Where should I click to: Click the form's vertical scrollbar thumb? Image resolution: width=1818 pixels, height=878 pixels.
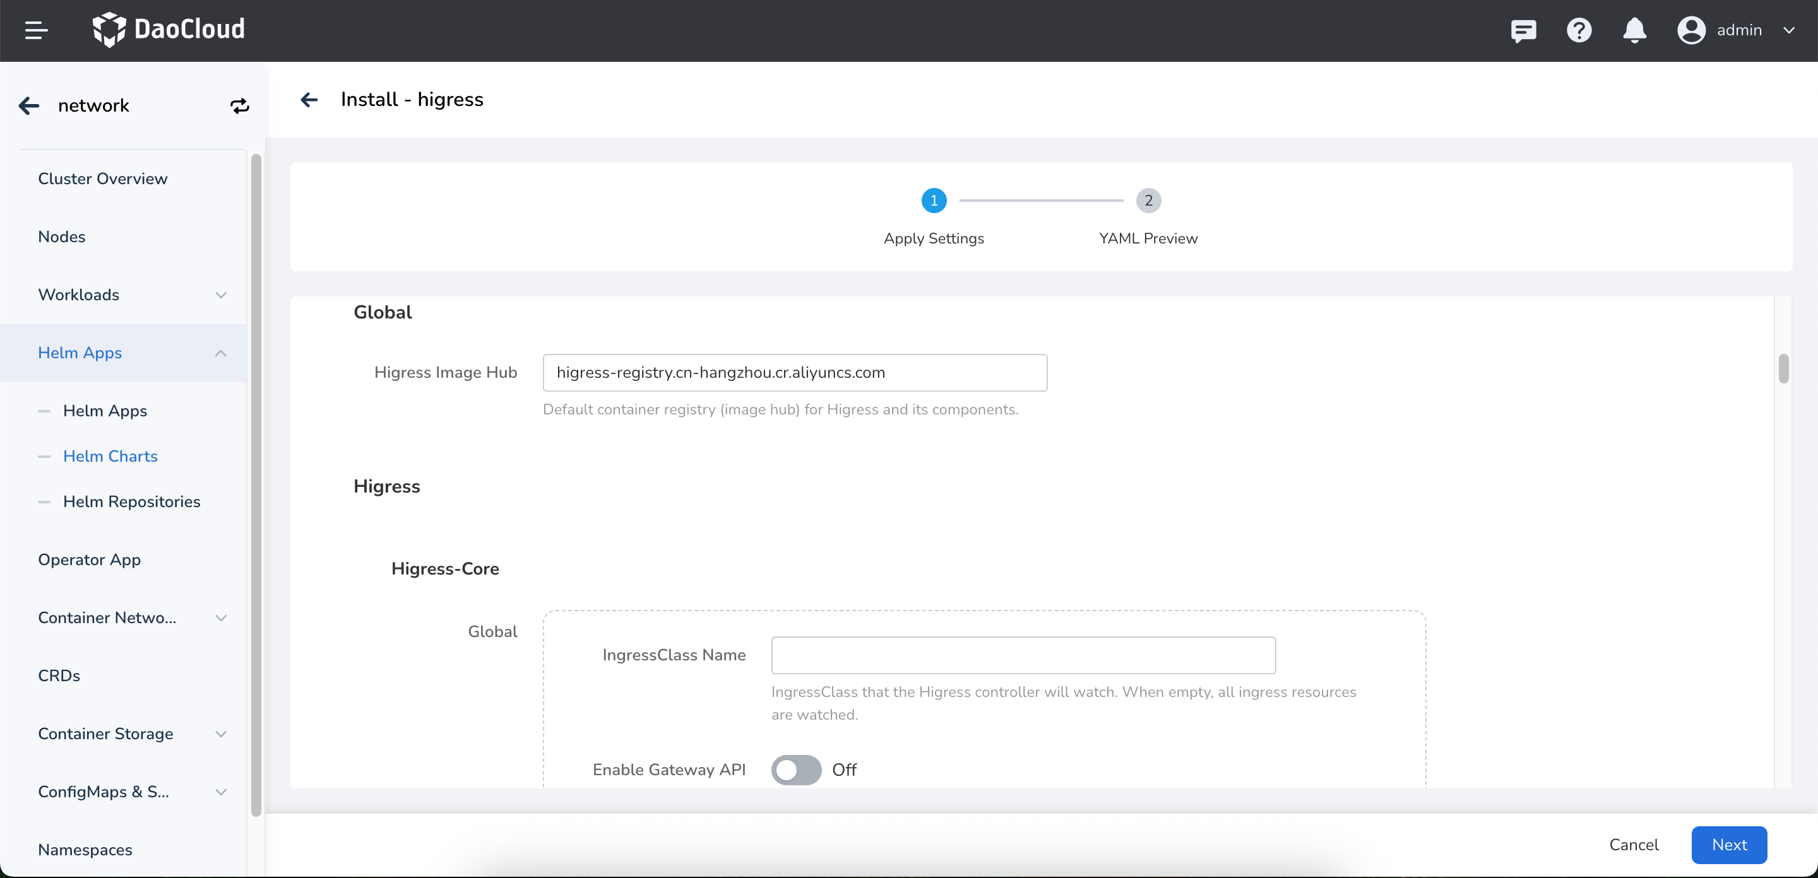pos(1783,368)
